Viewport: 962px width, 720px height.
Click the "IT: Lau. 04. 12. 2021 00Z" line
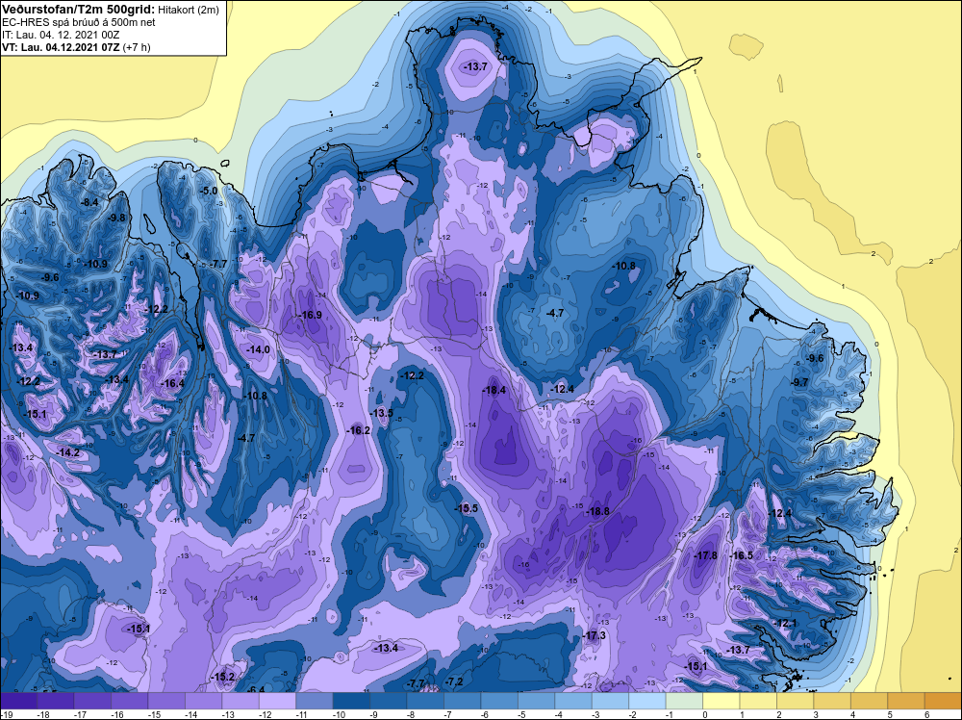(x=61, y=35)
